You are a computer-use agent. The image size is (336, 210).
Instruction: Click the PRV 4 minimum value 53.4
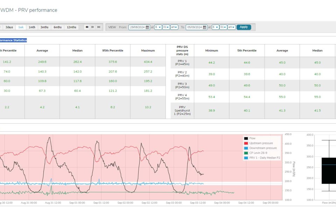(211, 97)
